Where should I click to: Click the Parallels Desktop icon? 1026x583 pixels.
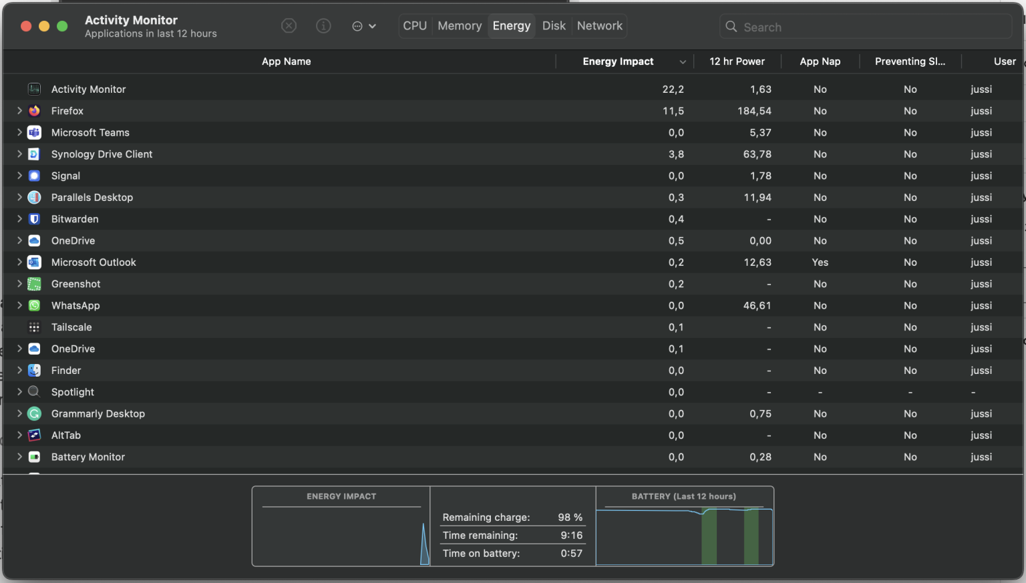[34, 197]
